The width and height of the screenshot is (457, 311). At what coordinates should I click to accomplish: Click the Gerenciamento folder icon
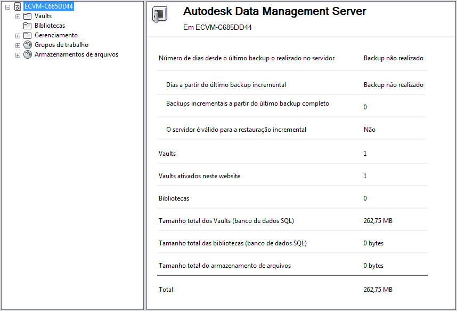coord(28,35)
